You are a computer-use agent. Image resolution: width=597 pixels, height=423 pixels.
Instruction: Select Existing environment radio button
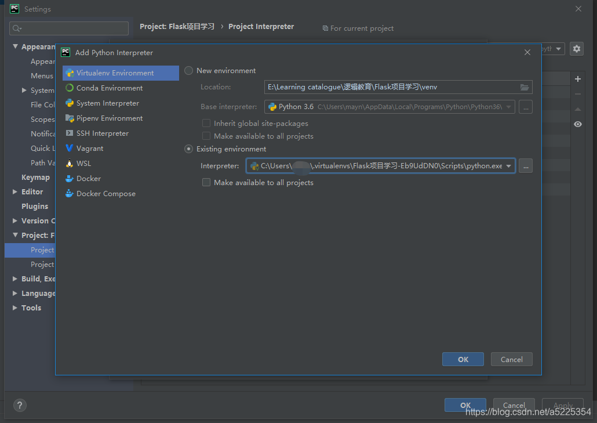pos(188,149)
